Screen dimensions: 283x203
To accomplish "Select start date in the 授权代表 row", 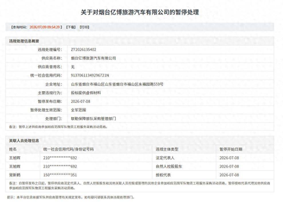I will pos(229,175).
